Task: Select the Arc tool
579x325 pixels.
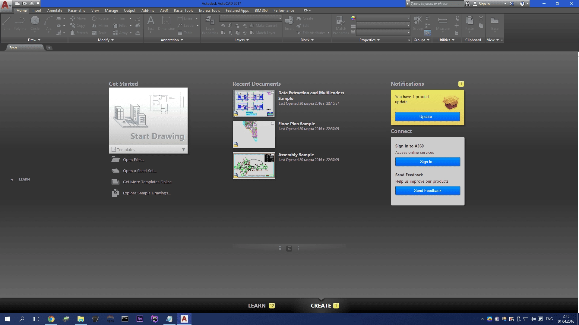Action: (x=49, y=23)
